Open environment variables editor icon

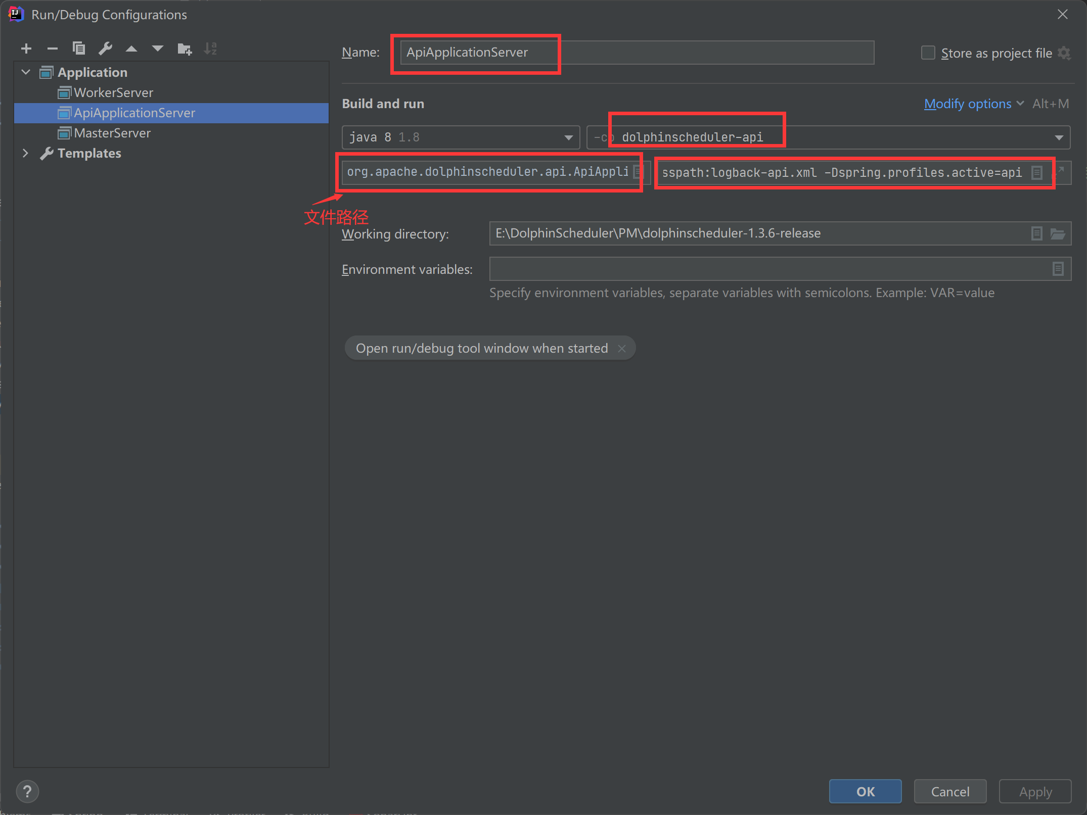click(x=1058, y=269)
